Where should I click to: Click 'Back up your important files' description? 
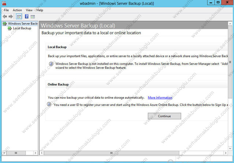(x=138, y=56)
